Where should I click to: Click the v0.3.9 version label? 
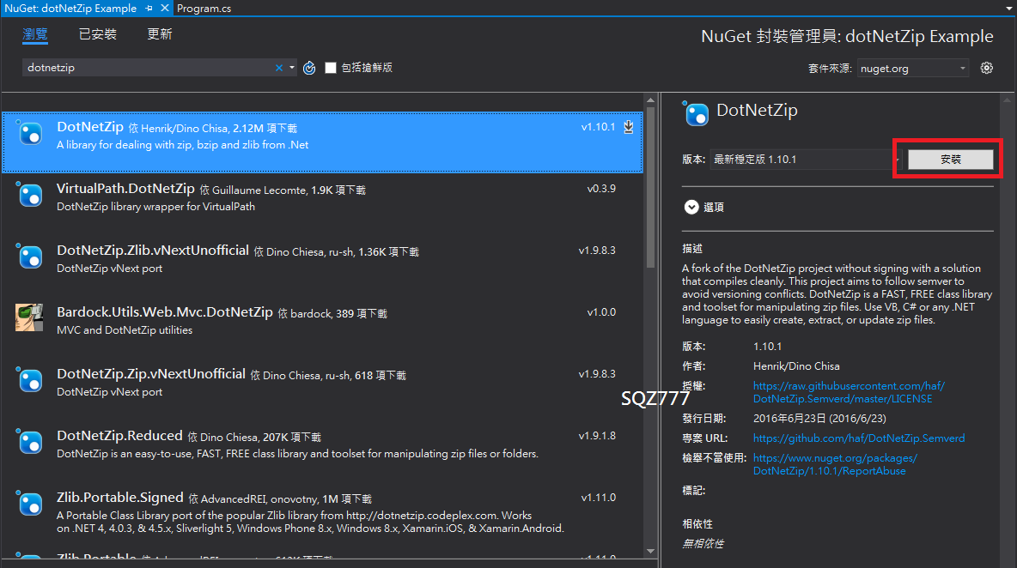601,189
